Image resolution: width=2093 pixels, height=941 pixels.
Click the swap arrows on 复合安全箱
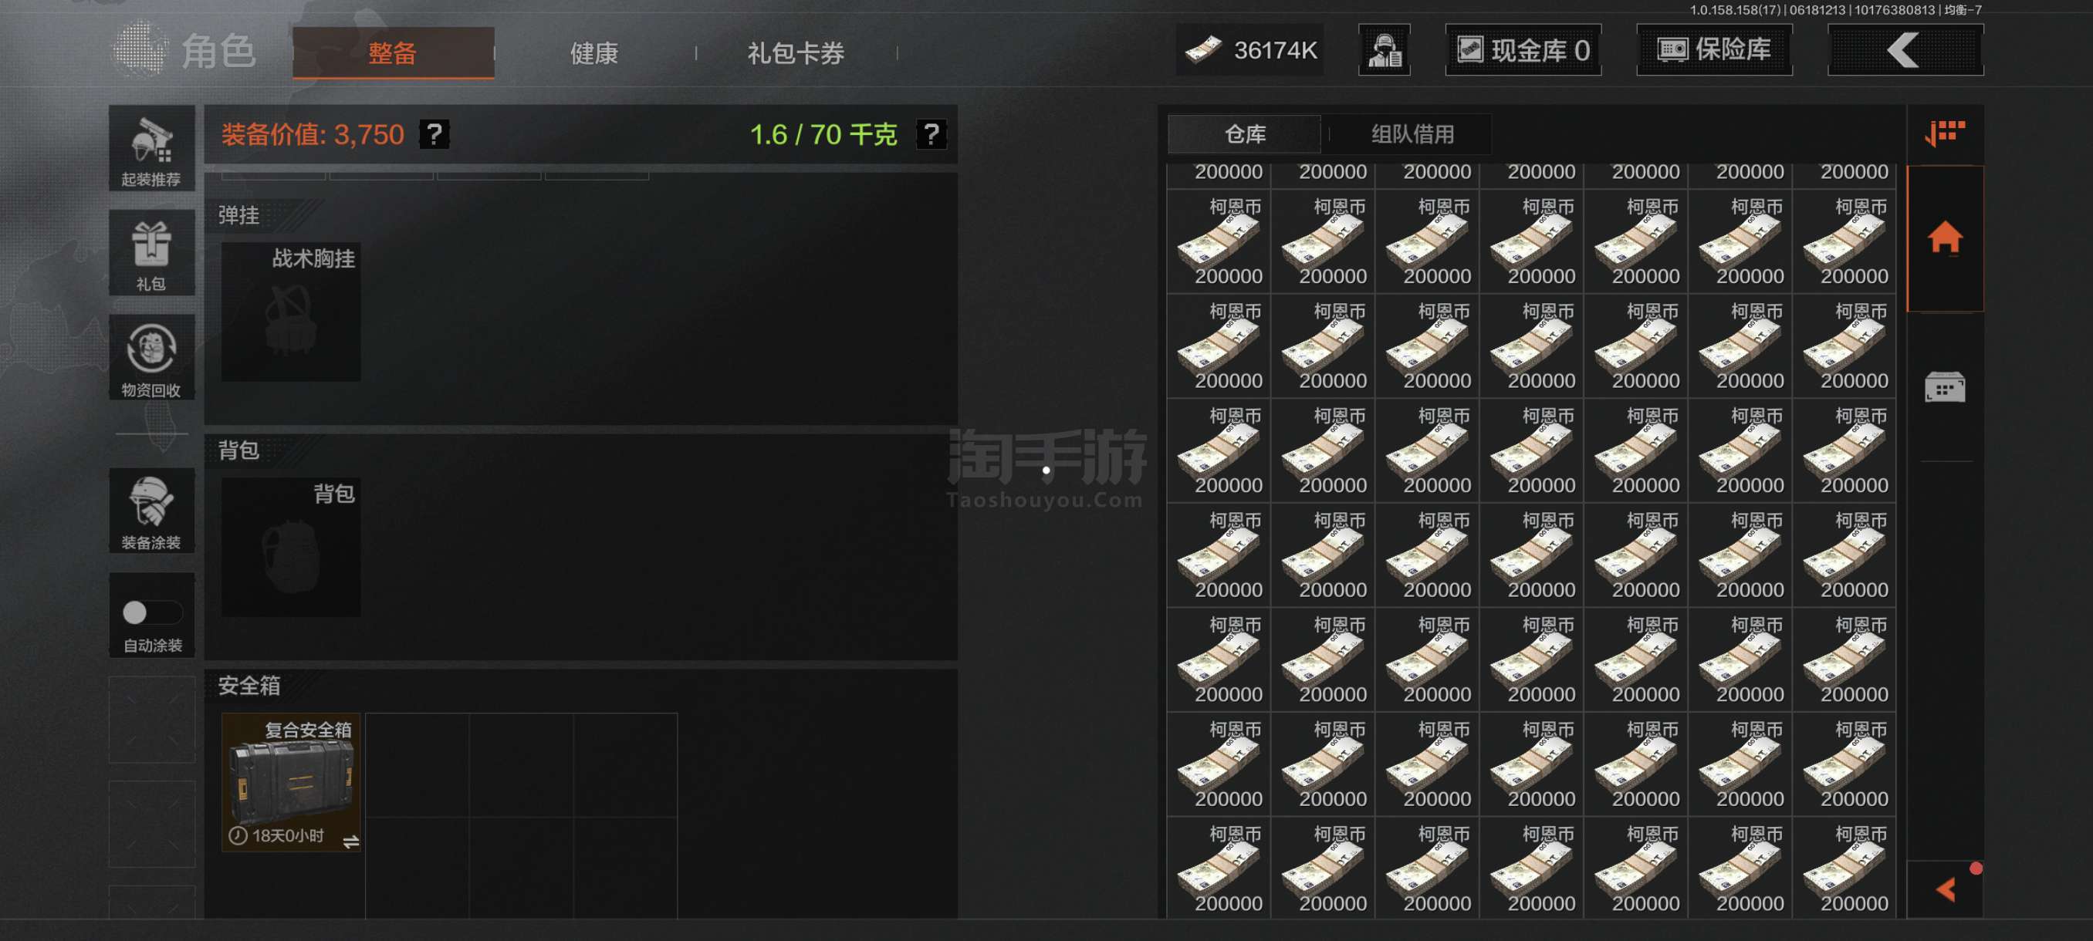point(350,842)
